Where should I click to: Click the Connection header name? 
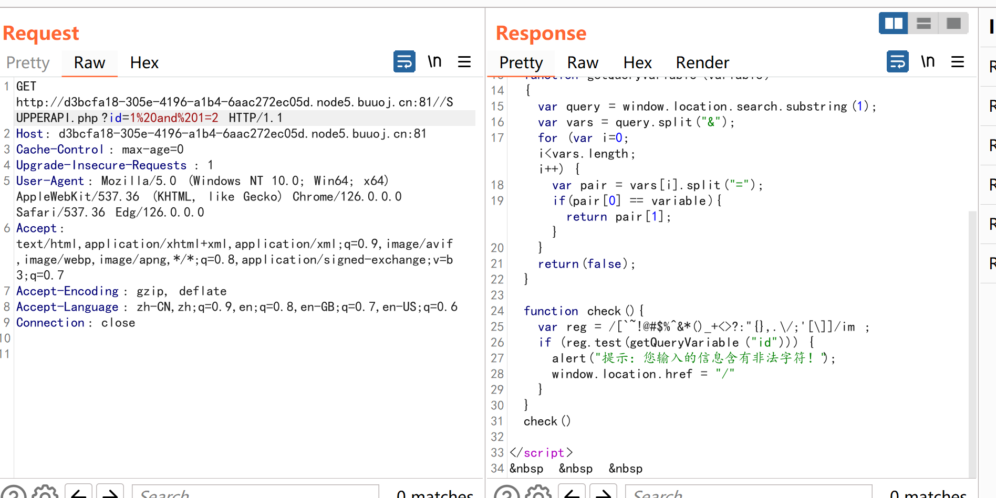coord(50,323)
